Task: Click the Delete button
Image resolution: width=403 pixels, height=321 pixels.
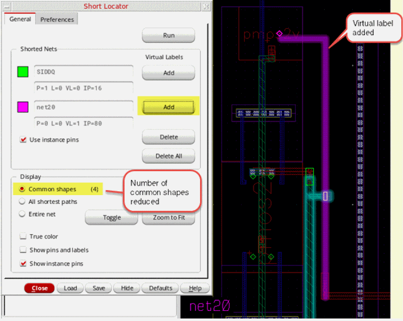Action: [x=169, y=137]
